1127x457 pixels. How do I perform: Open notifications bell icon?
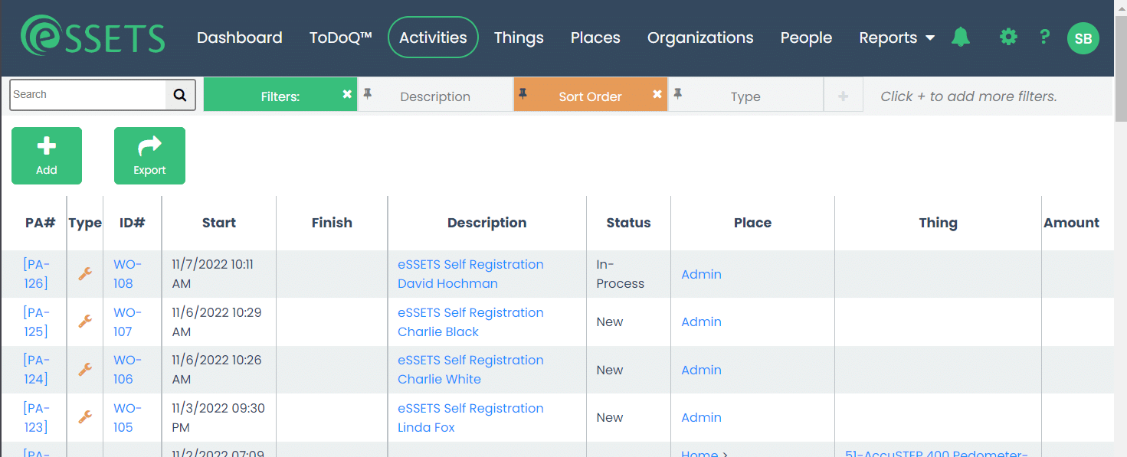(961, 37)
